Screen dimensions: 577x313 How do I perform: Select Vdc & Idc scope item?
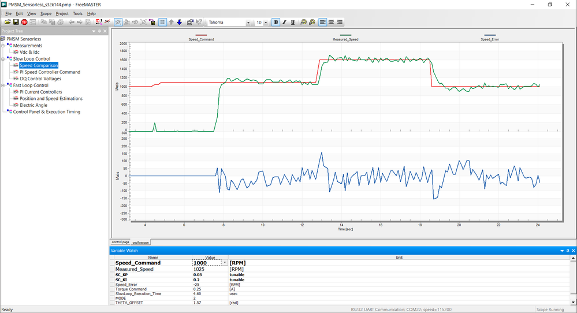(29, 52)
